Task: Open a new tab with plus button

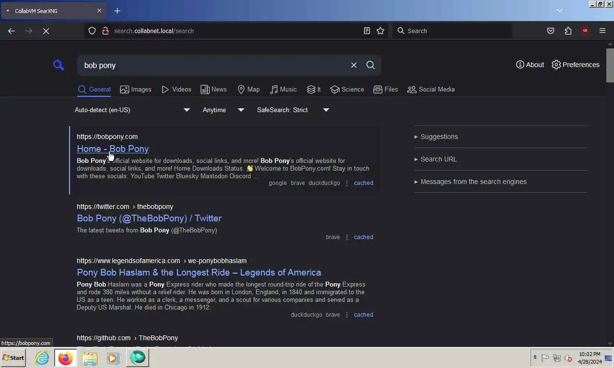Action: pyautogui.click(x=117, y=11)
